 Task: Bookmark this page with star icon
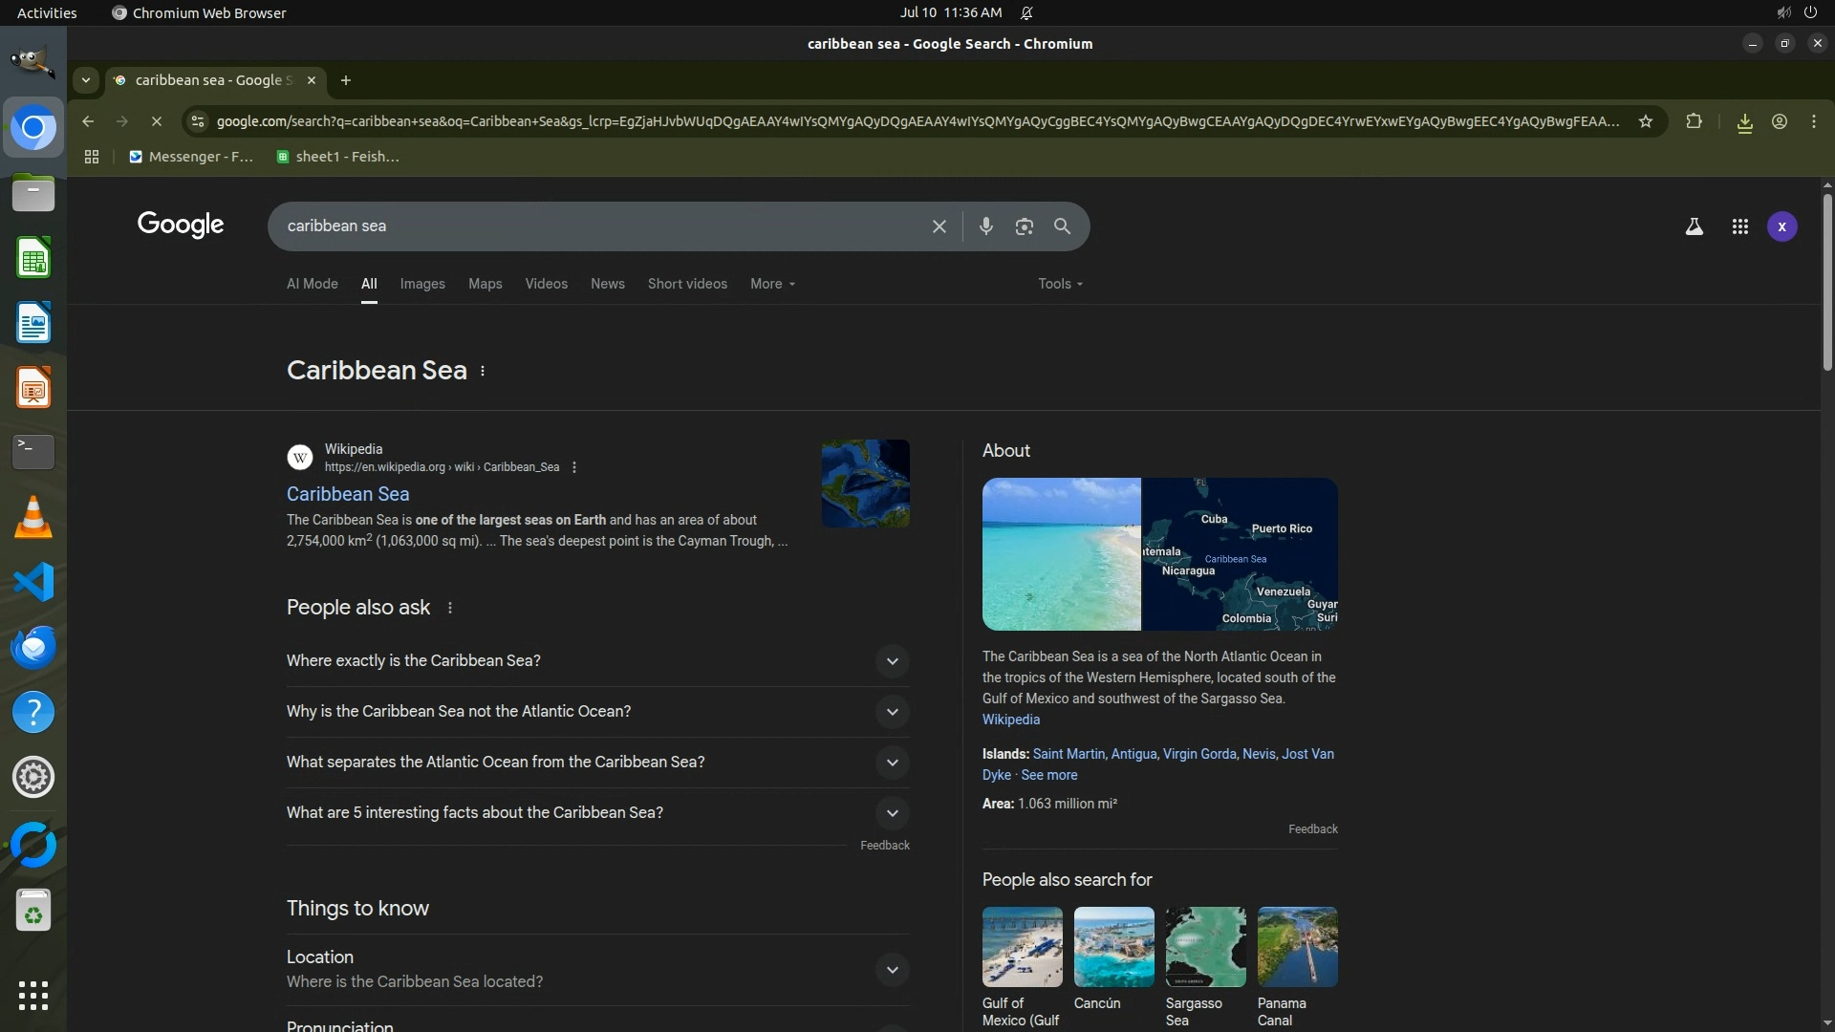[1645, 121]
